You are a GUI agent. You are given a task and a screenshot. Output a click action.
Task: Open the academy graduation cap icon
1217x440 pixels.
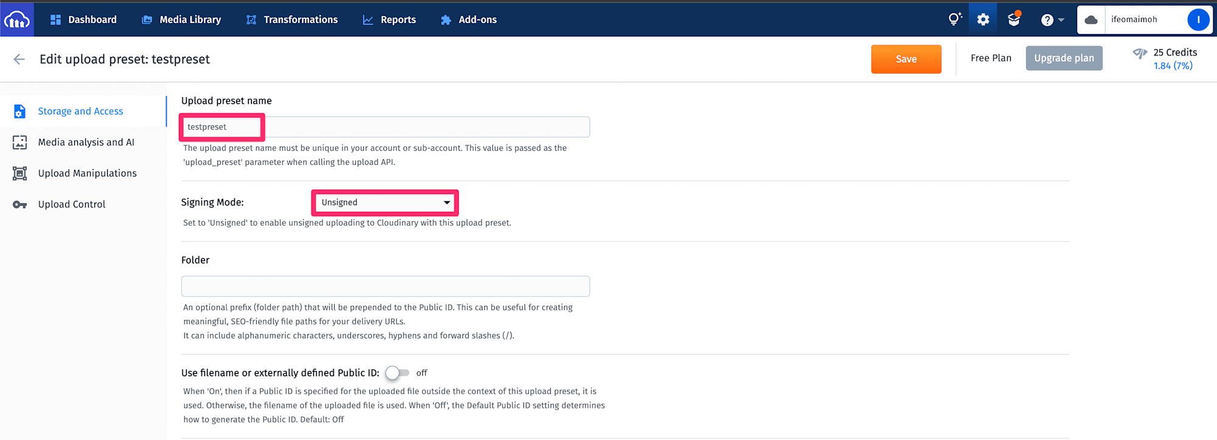pos(1014,19)
